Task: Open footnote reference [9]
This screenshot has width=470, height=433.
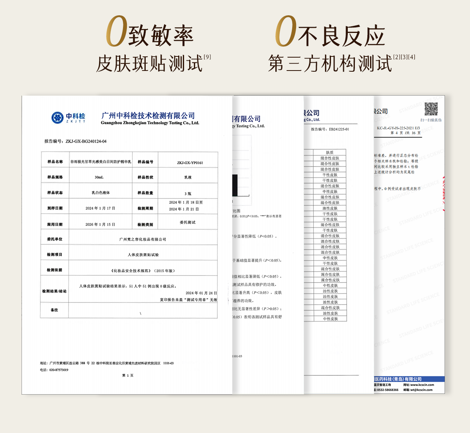Action: pos(207,57)
